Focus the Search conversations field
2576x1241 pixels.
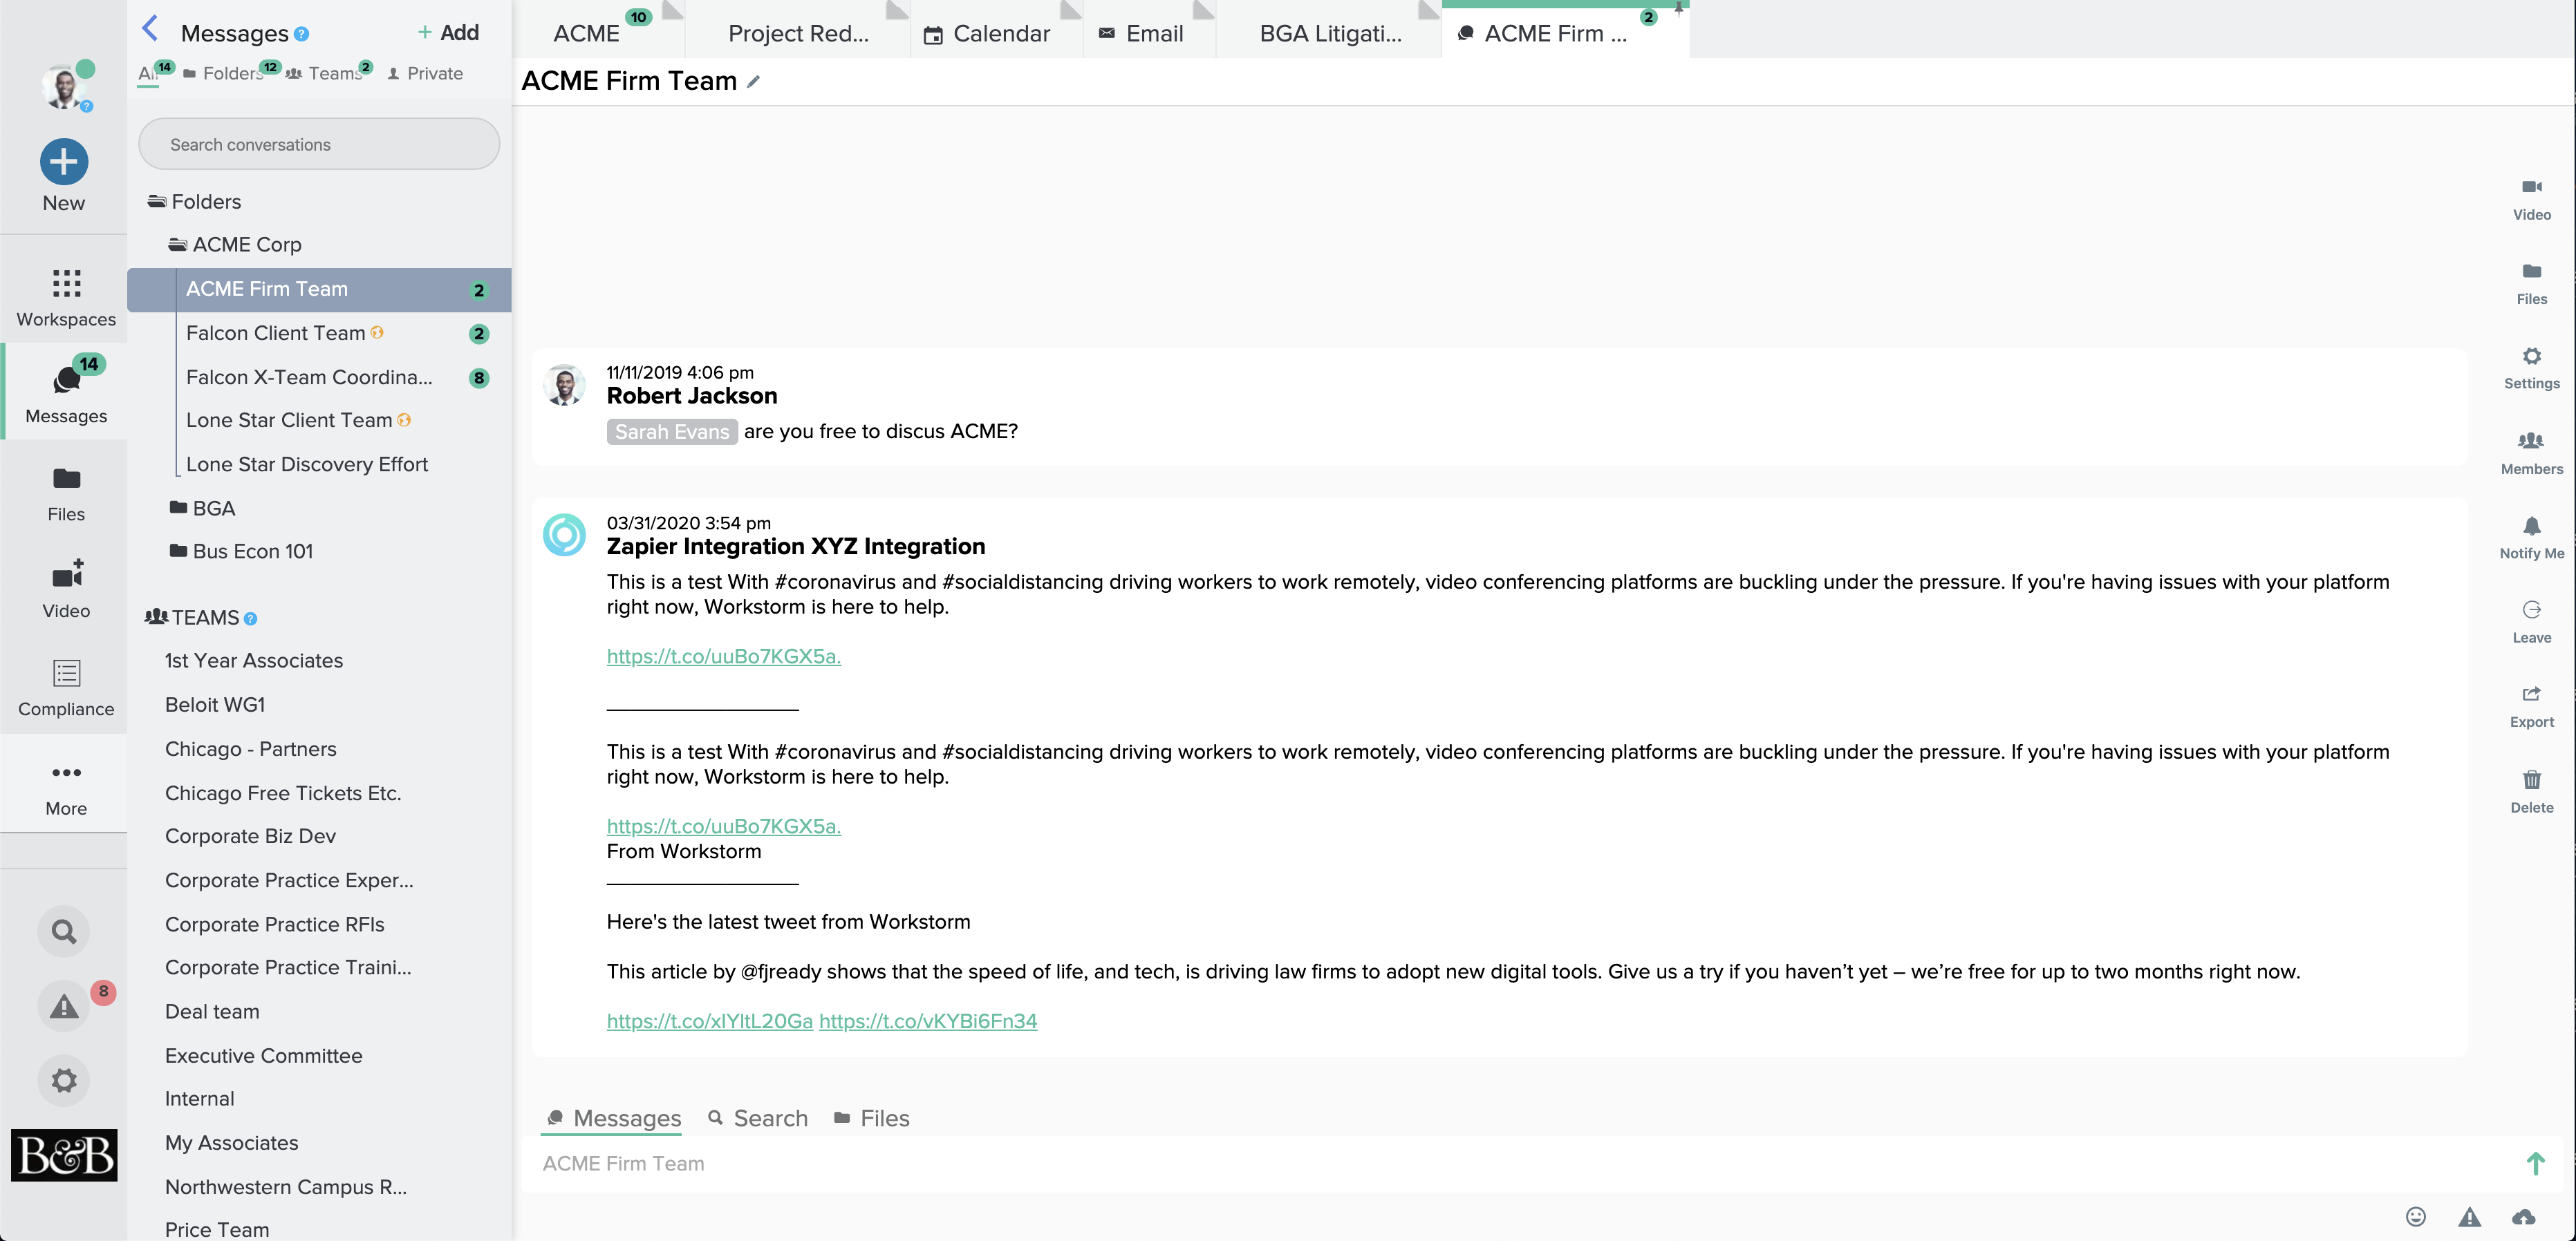click(x=318, y=144)
